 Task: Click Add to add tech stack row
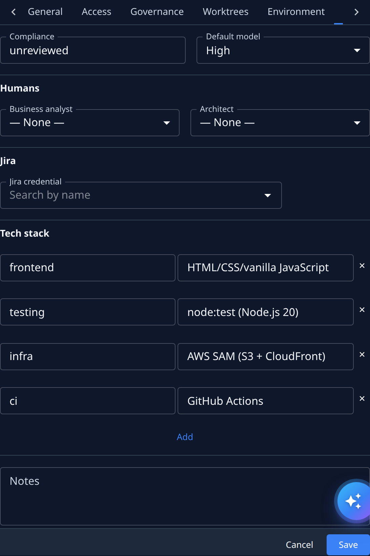pyautogui.click(x=185, y=437)
